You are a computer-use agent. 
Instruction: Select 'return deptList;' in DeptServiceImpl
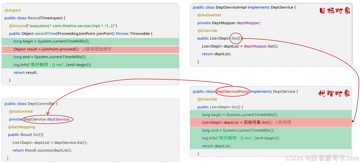[x=216, y=54]
